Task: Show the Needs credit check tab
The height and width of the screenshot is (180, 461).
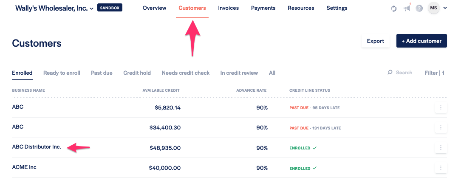Action: 185,73
